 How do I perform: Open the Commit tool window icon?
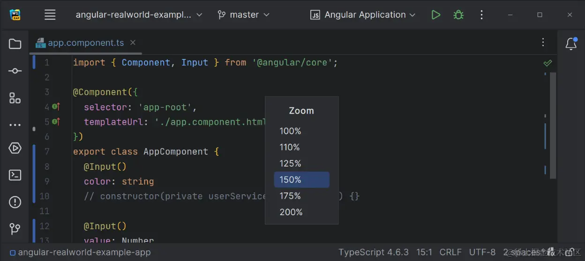click(15, 71)
